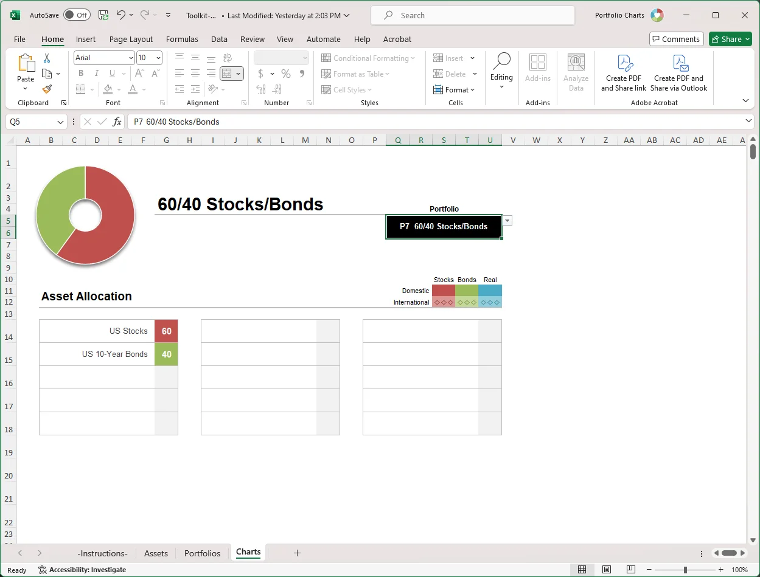
Task: Click the Cut scissors icon
Action: (x=47, y=58)
